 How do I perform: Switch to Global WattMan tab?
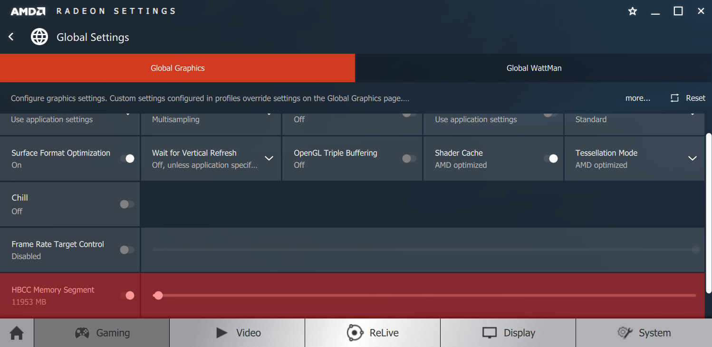[x=534, y=68]
